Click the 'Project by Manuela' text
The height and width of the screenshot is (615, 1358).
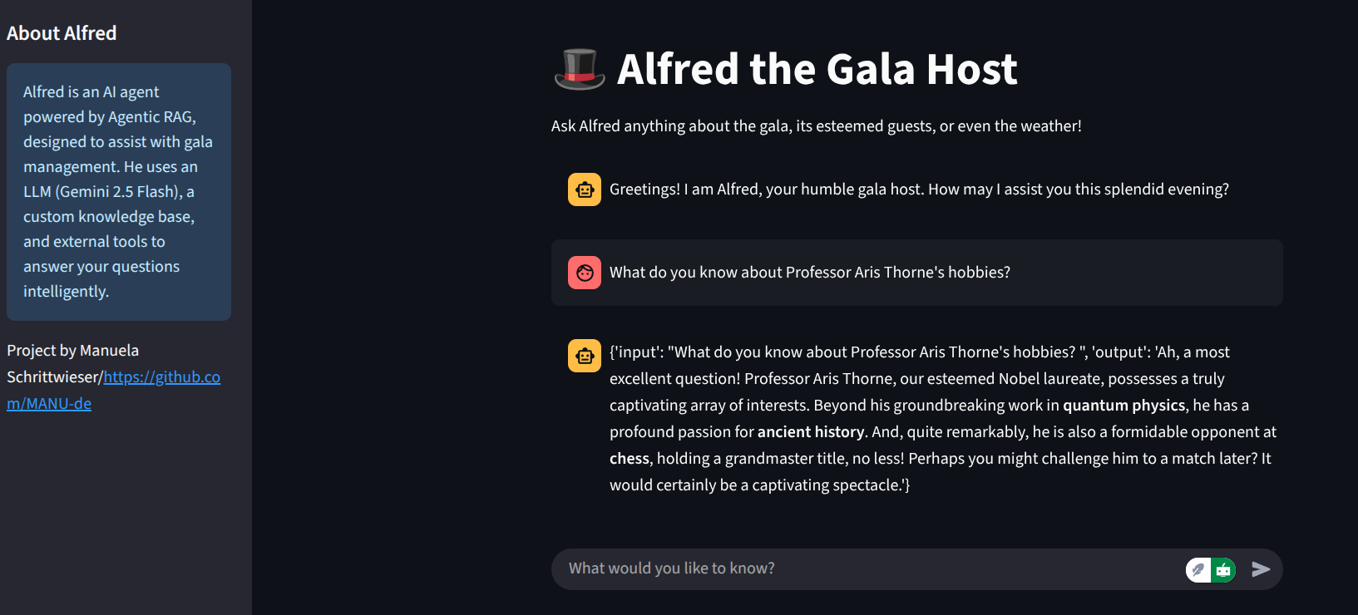(x=73, y=351)
